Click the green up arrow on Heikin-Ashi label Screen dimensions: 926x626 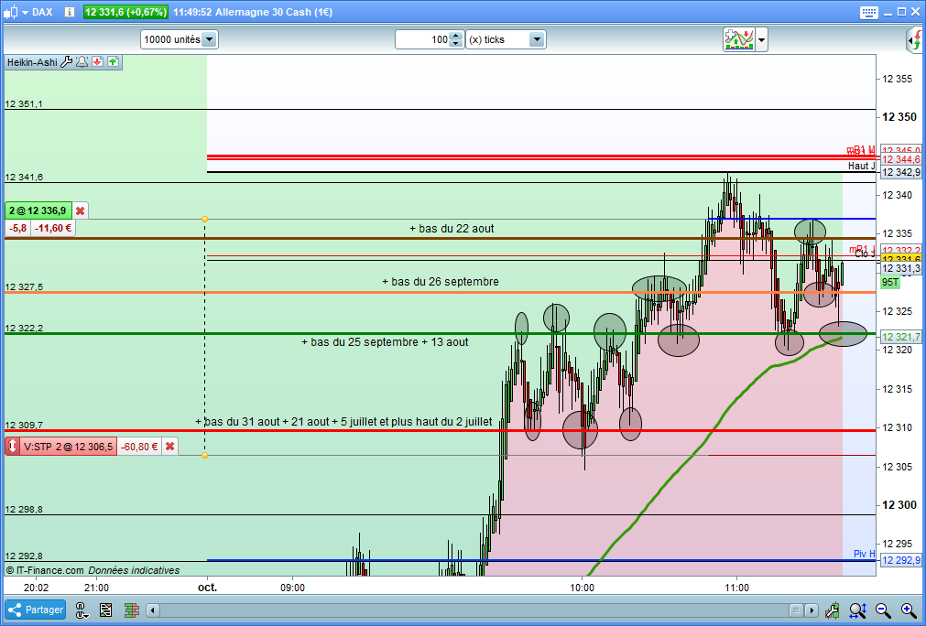(x=113, y=62)
